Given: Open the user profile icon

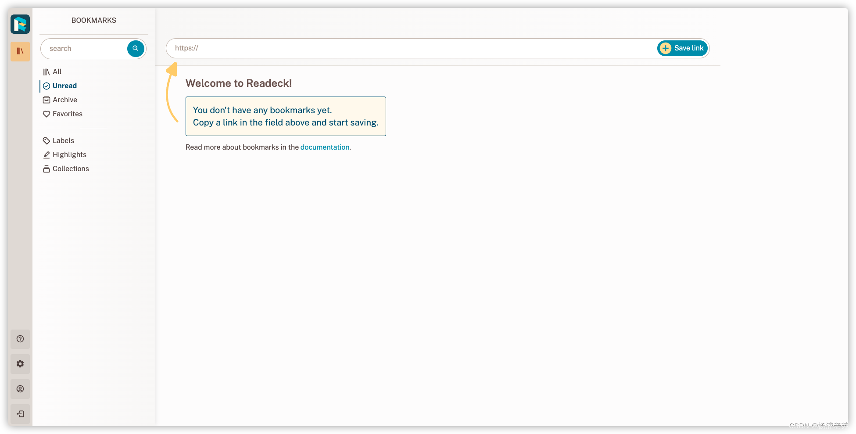Looking at the screenshot, I should [x=20, y=389].
